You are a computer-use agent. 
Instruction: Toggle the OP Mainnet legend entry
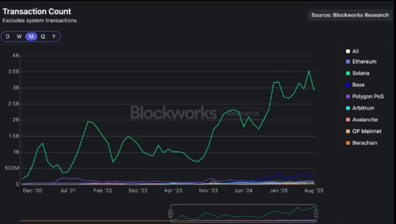tap(366, 131)
